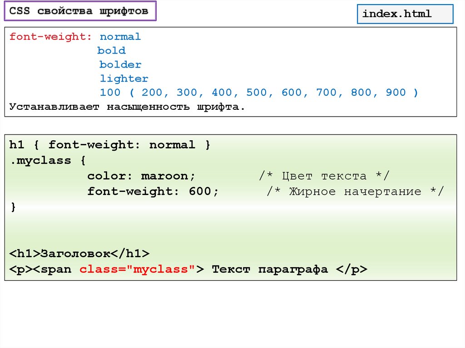Screen dimensions: 465x348
Task: Click the '<h1>Заголовок</h1>' line
Action: tap(79, 254)
